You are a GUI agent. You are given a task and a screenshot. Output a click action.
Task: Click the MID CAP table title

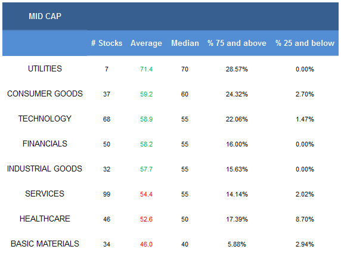pyautogui.click(x=45, y=16)
